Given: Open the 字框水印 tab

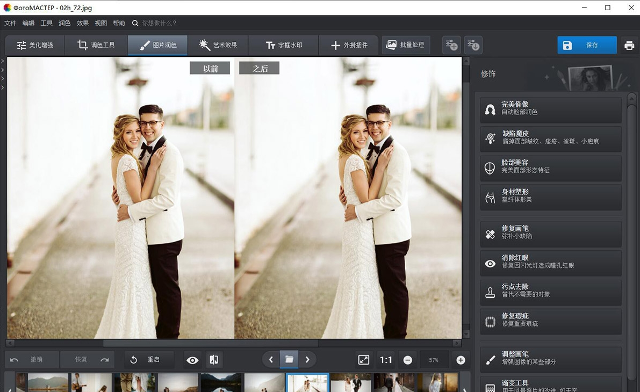Looking at the screenshot, I should click(284, 45).
